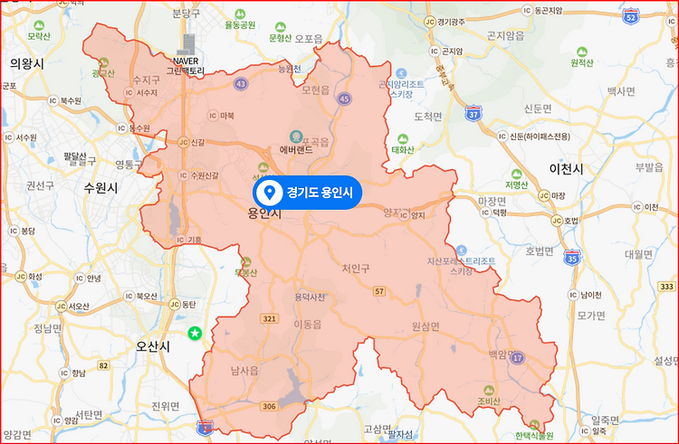
Task: Click the 조비산 mountain icon
Action: tap(489, 391)
